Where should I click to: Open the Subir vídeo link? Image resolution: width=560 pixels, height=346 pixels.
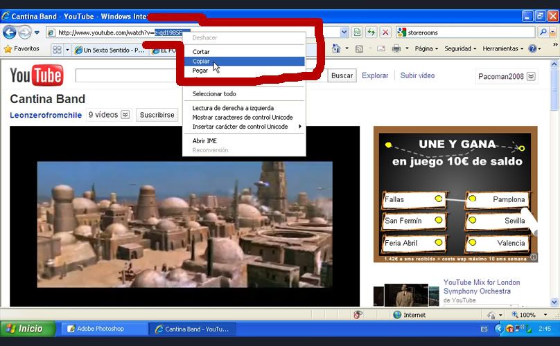[417, 75]
